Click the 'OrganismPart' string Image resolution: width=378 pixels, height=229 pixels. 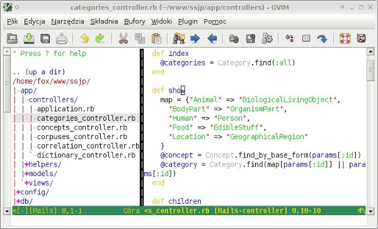(x=255, y=109)
